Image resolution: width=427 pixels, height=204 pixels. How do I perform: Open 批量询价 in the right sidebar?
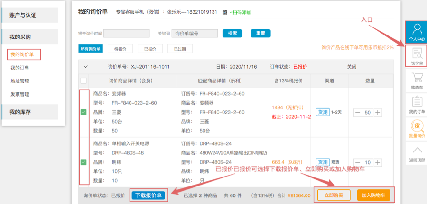pos(416,129)
